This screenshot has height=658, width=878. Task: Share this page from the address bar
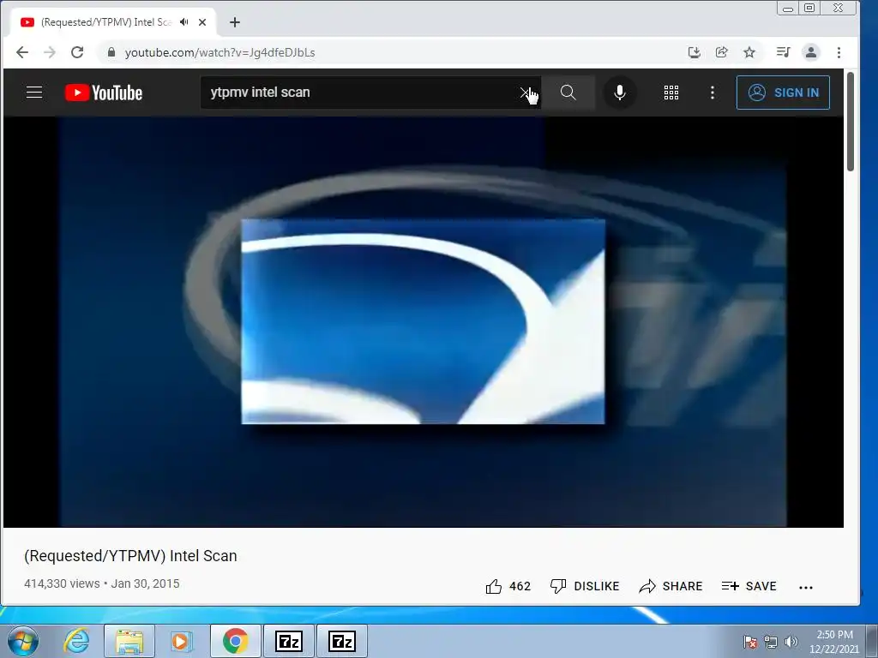tap(722, 52)
